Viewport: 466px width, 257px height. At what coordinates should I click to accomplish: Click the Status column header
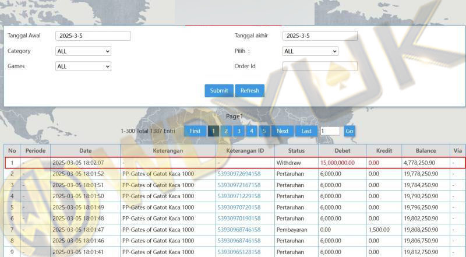(296, 150)
